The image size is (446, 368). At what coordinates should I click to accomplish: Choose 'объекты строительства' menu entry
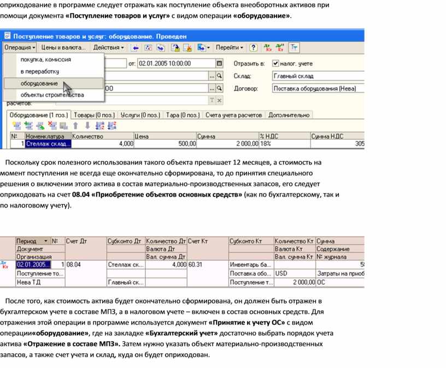(x=52, y=95)
